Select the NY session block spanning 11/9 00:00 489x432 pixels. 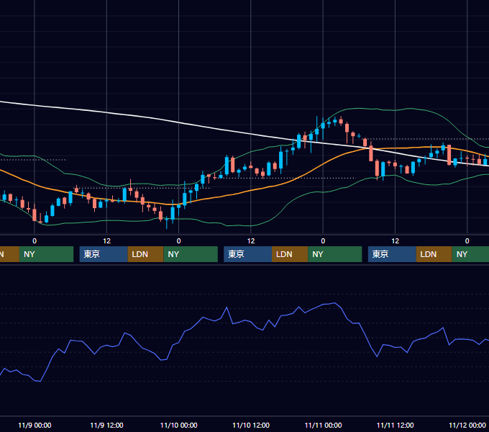point(46,254)
